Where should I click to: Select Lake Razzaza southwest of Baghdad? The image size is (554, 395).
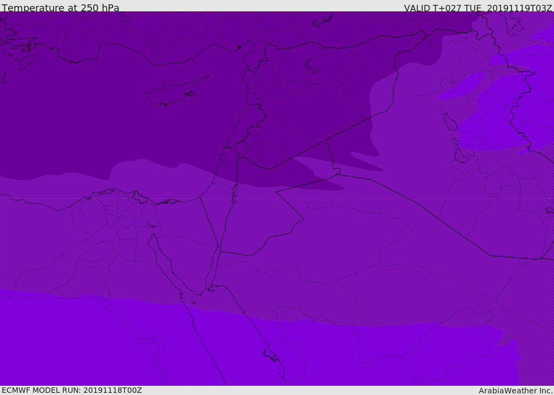click(x=460, y=156)
